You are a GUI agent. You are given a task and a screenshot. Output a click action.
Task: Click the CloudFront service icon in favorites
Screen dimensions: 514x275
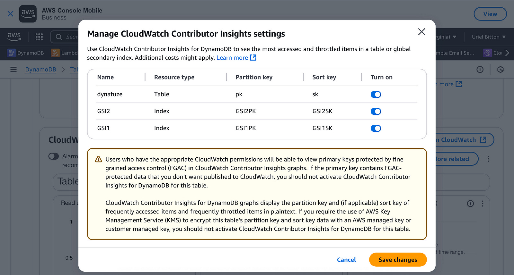[x=487, y=53]
